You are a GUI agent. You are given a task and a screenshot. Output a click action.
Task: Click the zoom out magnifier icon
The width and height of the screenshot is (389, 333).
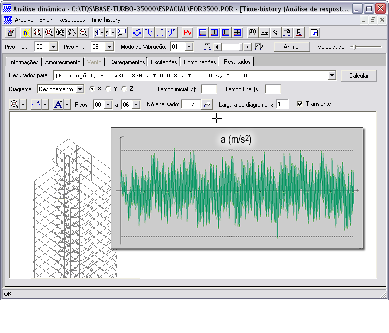coord(83,33)
